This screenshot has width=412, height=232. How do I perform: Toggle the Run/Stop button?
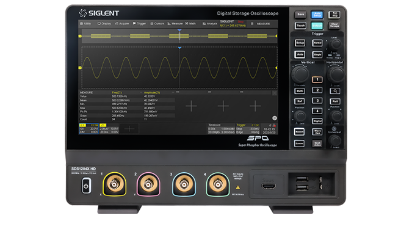pyautogui.click(x=334, y=14)
